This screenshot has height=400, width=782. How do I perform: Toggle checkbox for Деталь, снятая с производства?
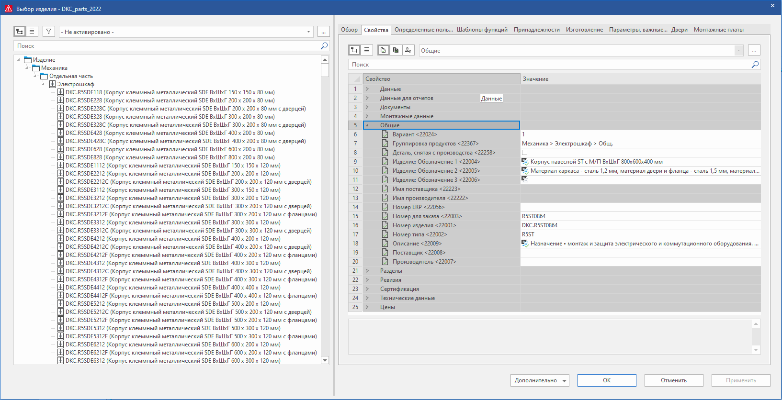(x=524, y=153)
